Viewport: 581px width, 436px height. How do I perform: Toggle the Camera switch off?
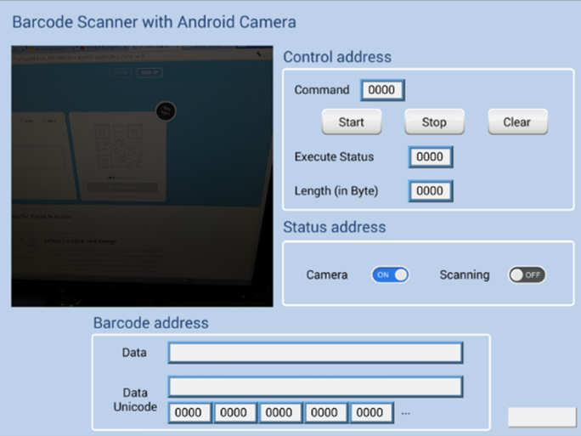click(390, 275)
